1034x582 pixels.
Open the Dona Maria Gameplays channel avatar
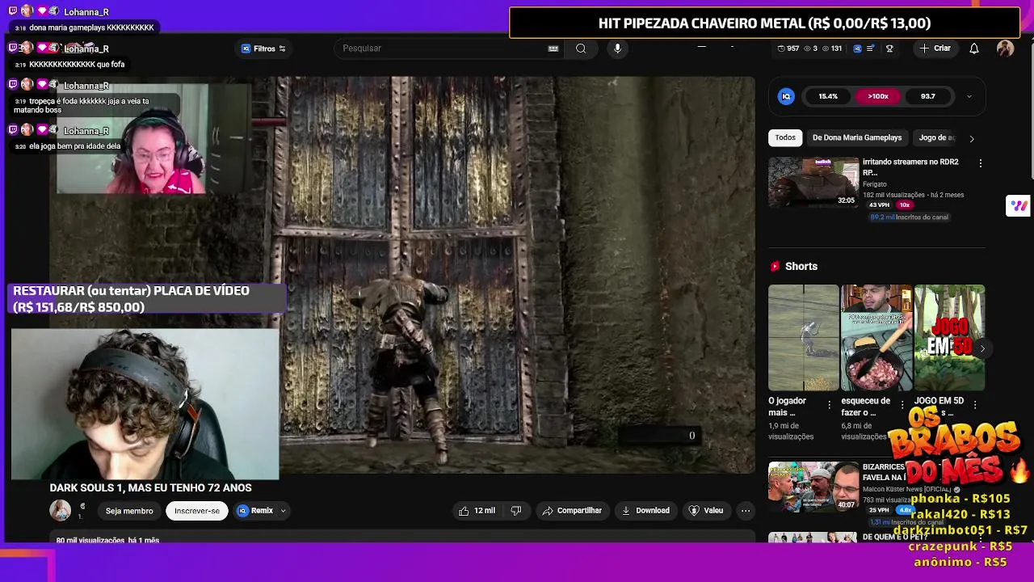pos(61,510)
